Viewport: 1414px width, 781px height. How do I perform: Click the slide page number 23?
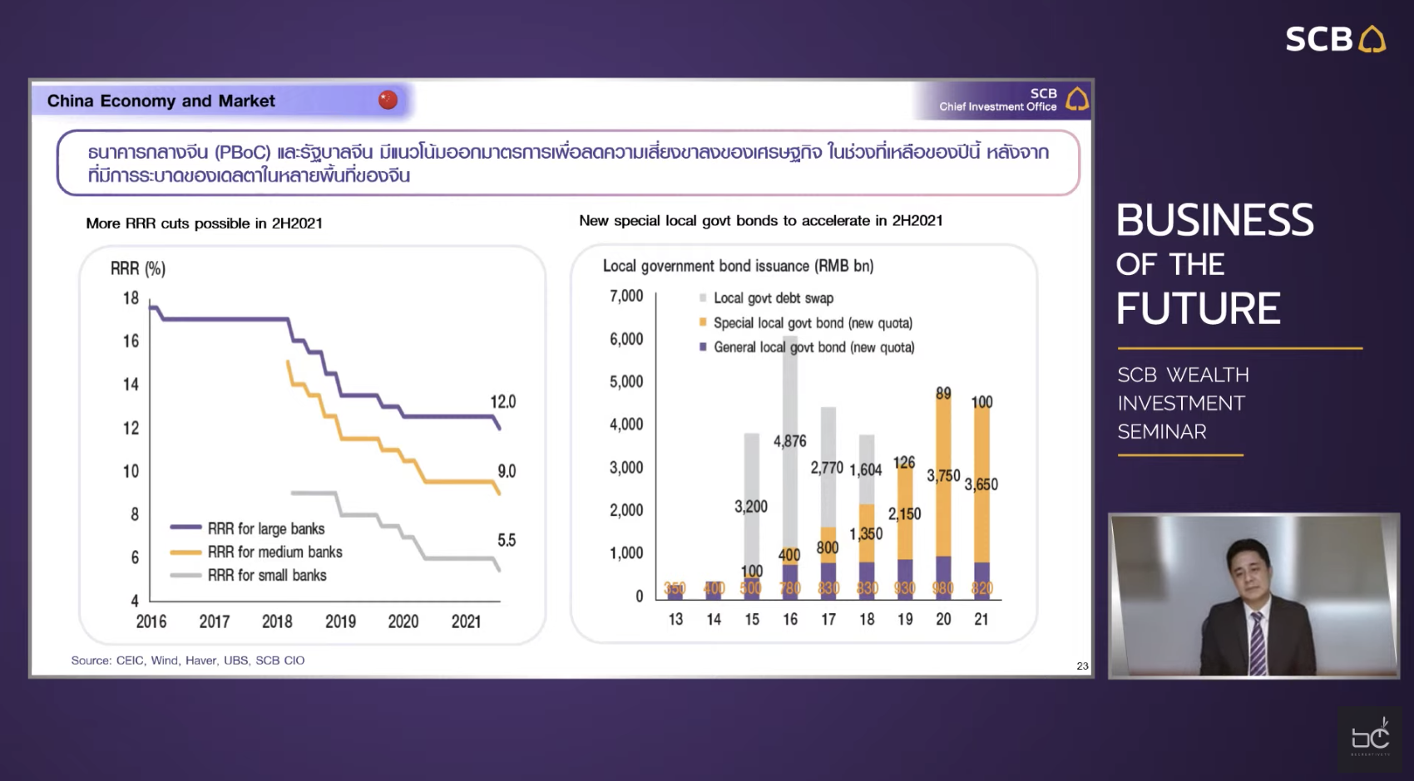click(1082, 666)
